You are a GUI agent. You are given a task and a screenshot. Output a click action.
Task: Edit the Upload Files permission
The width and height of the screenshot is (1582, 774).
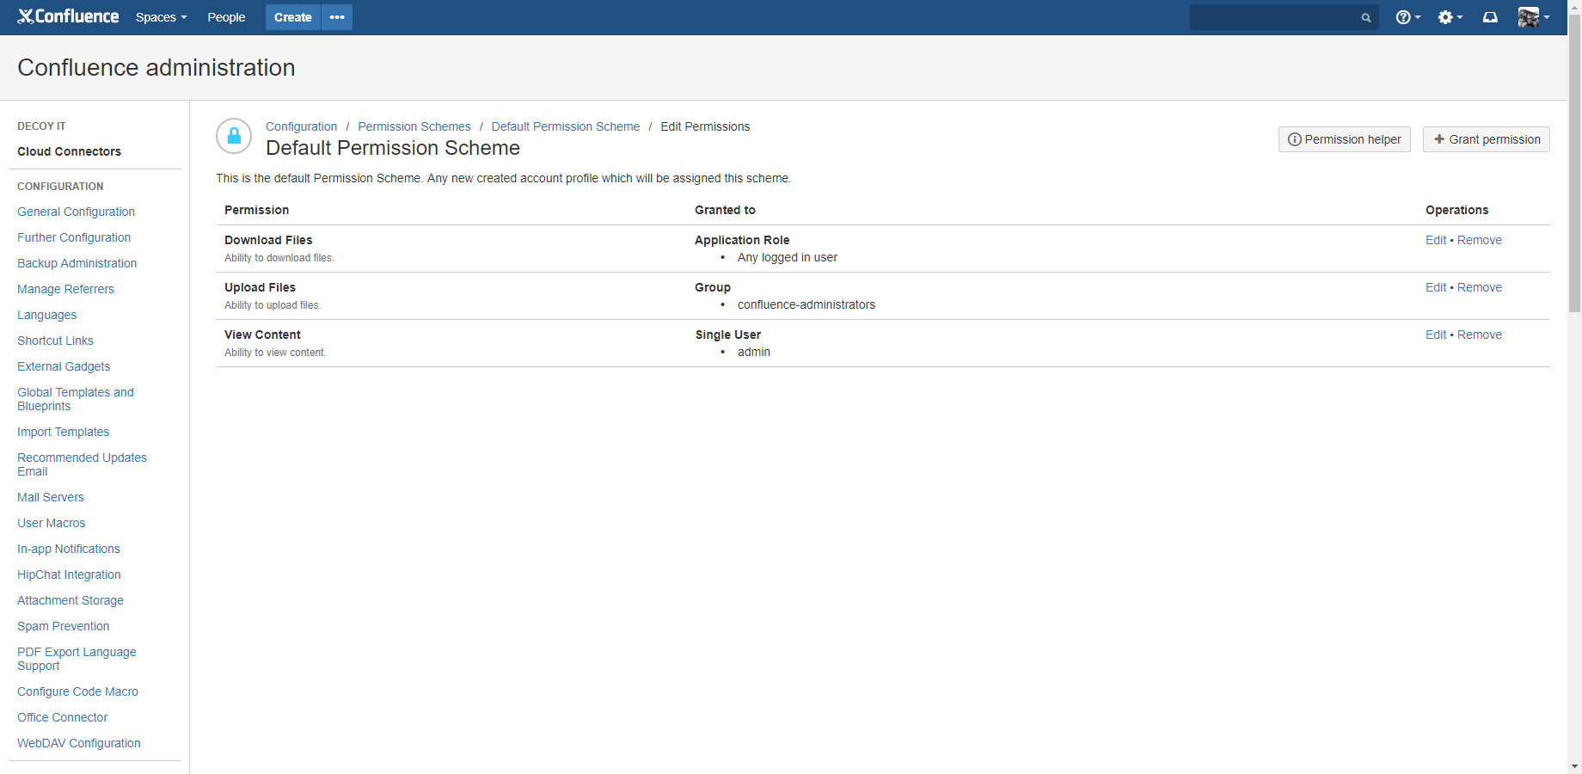[1435, 287]
